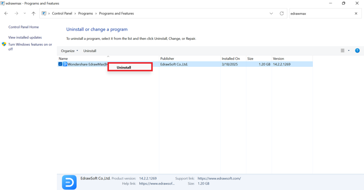Screen dimensions: 364x190
Task: Open recent locations dropdown arrow
Action: click(25, 13)
